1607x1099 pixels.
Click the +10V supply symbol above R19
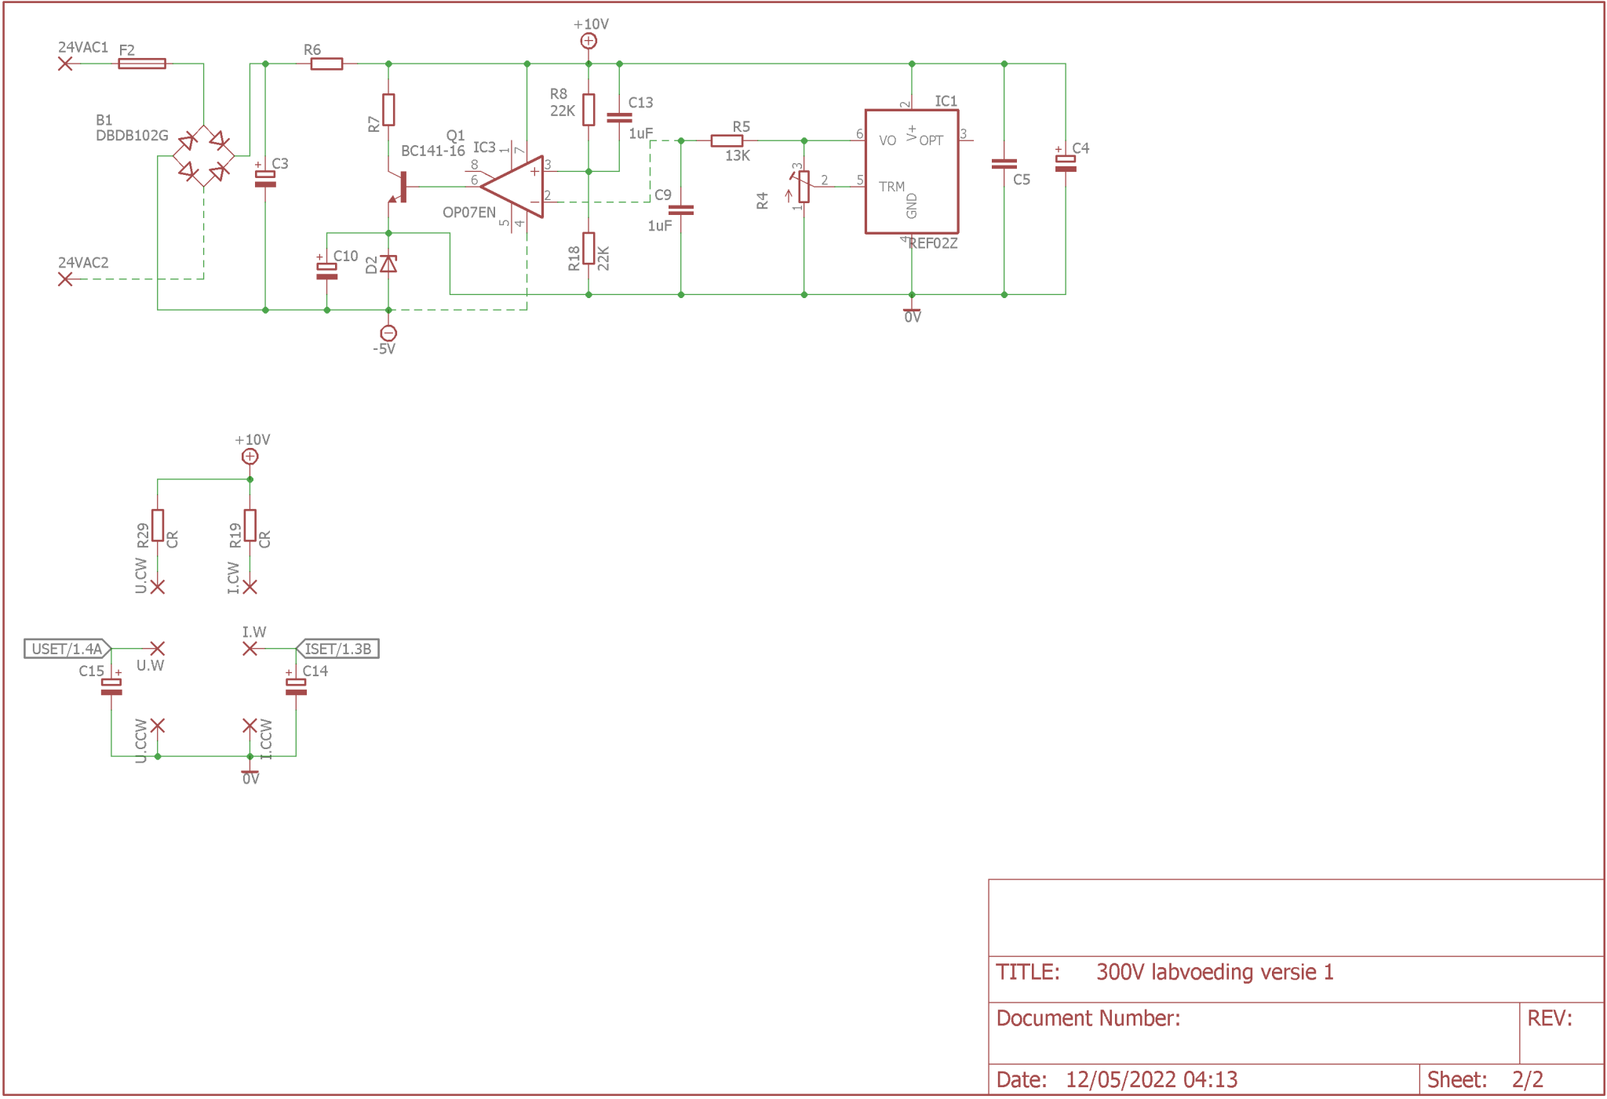pos(250,457)
